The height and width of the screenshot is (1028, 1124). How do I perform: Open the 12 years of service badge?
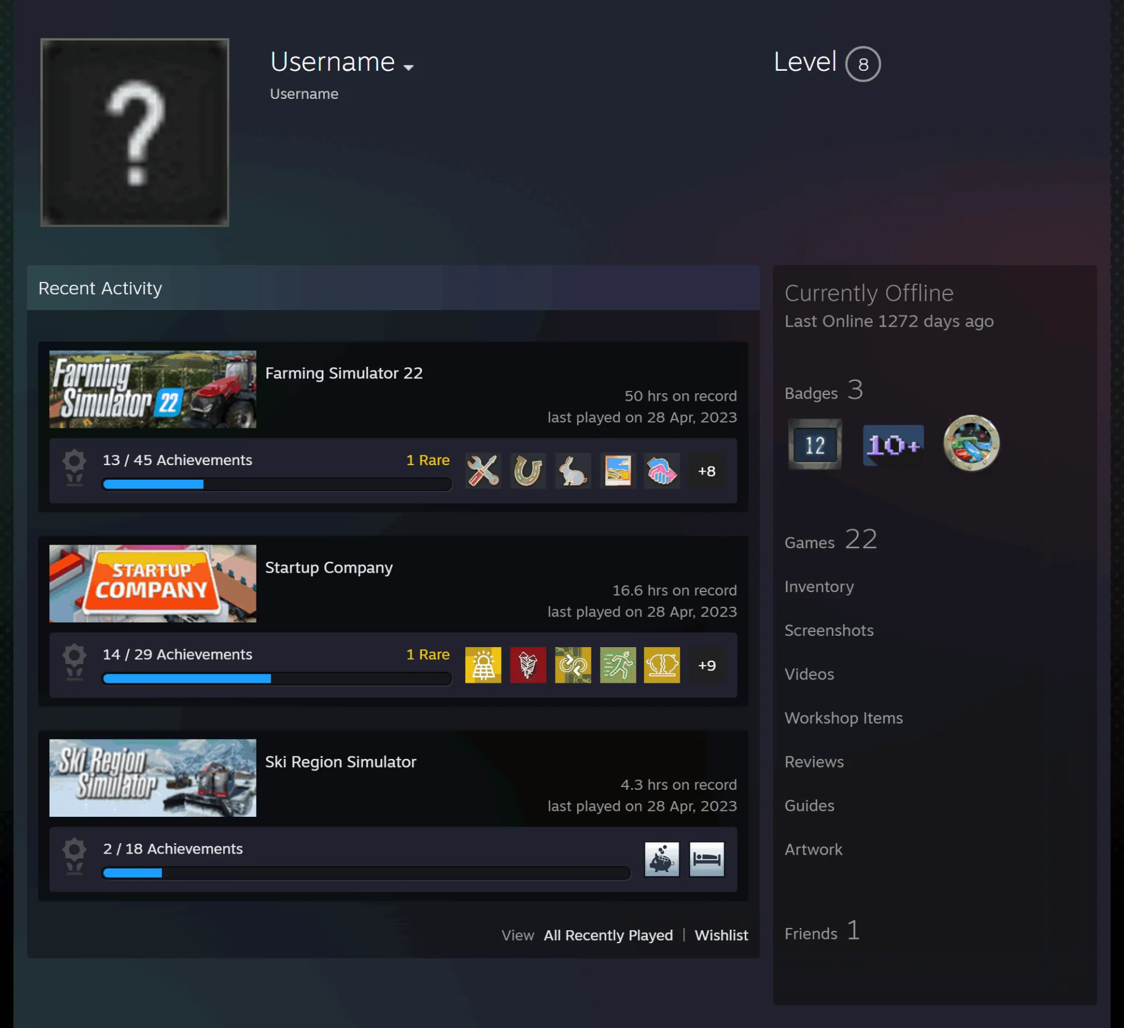click(x=814, y=444)
